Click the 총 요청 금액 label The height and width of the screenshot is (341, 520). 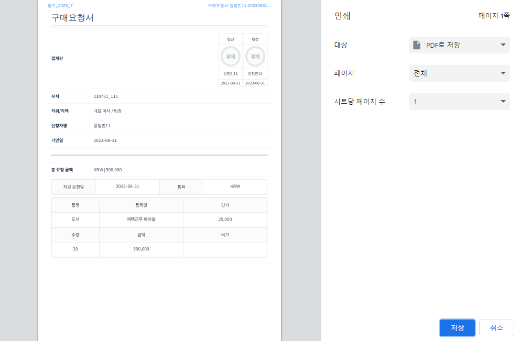[x=62, y=170]
